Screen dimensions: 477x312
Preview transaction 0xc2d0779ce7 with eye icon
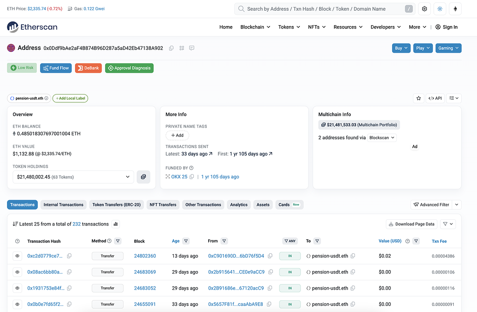(17, 256)
